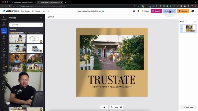Select the smiling woman portrait video
This screenshot has height=111, width=198.
(x=17, y=58)
